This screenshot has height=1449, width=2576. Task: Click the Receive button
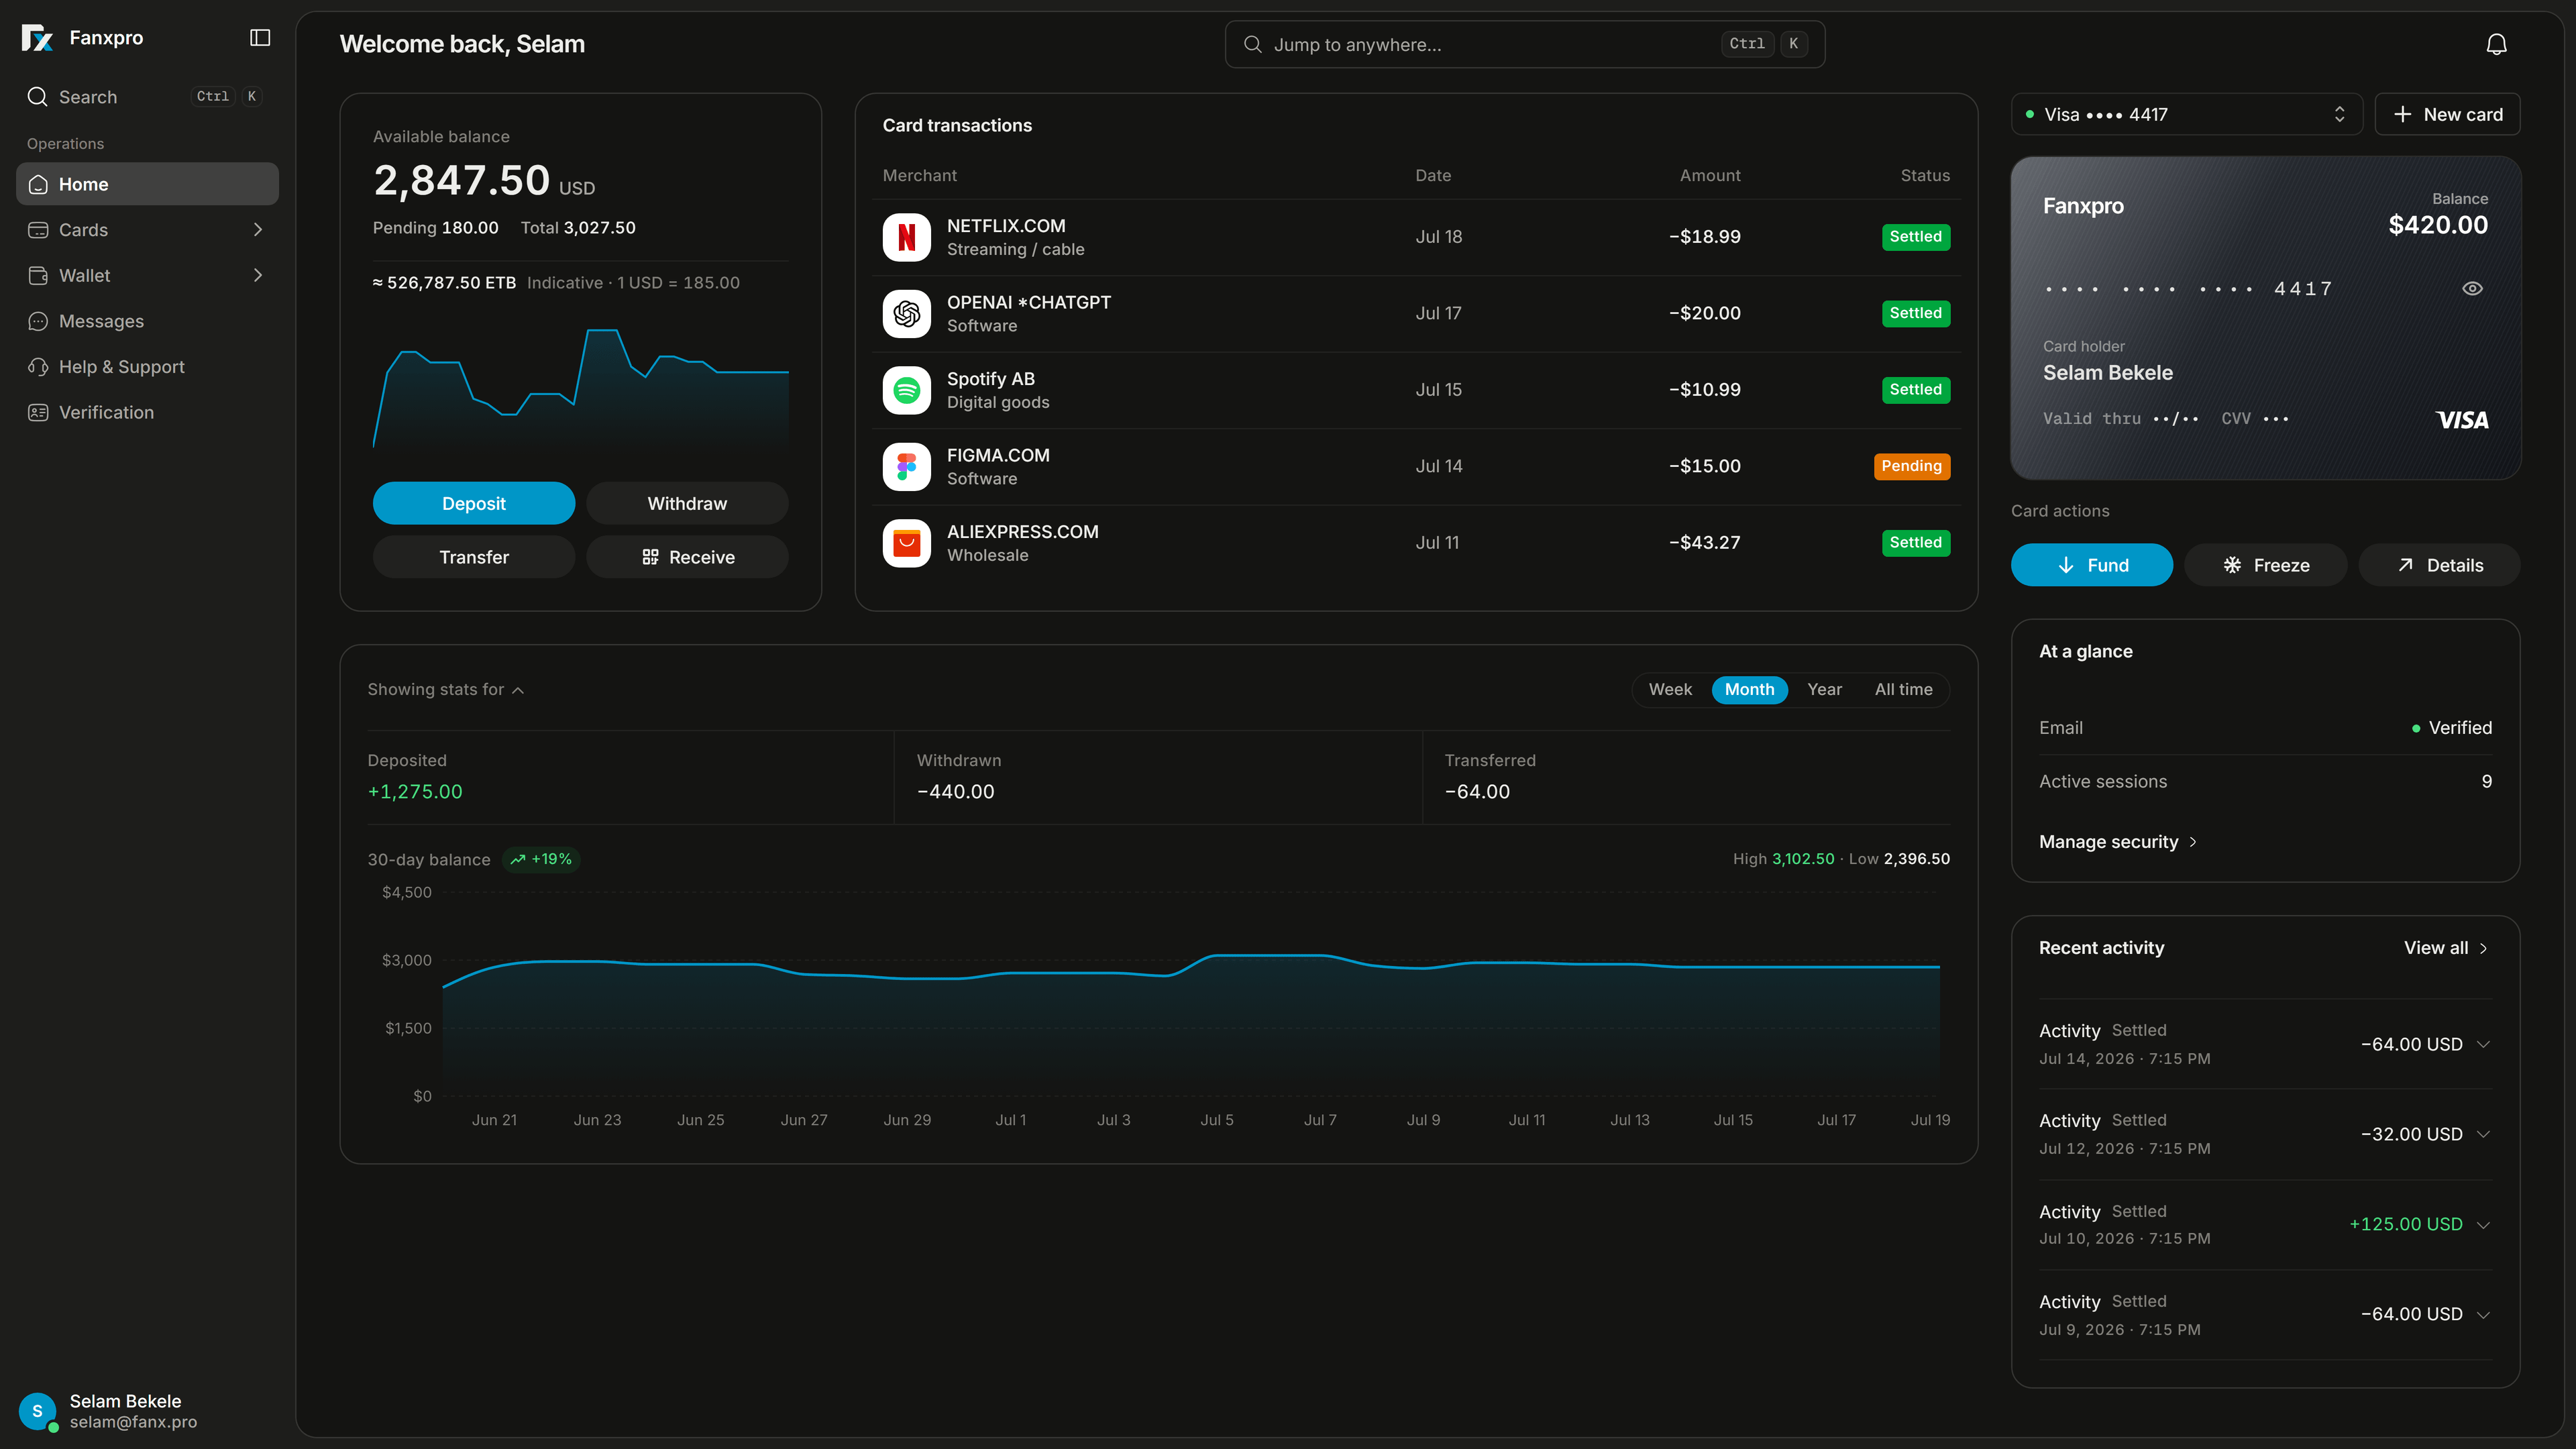click(x=687, y=557)
